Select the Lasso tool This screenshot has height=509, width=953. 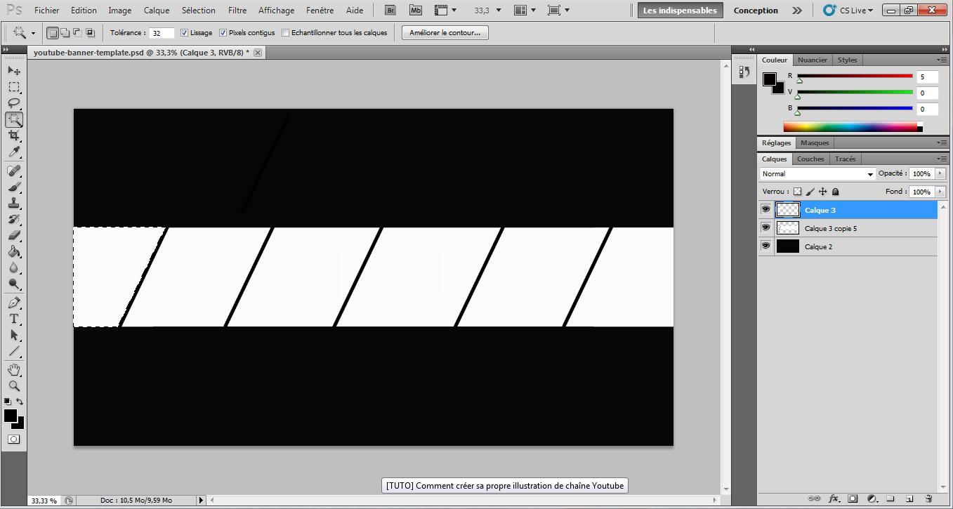pos(14,103)
